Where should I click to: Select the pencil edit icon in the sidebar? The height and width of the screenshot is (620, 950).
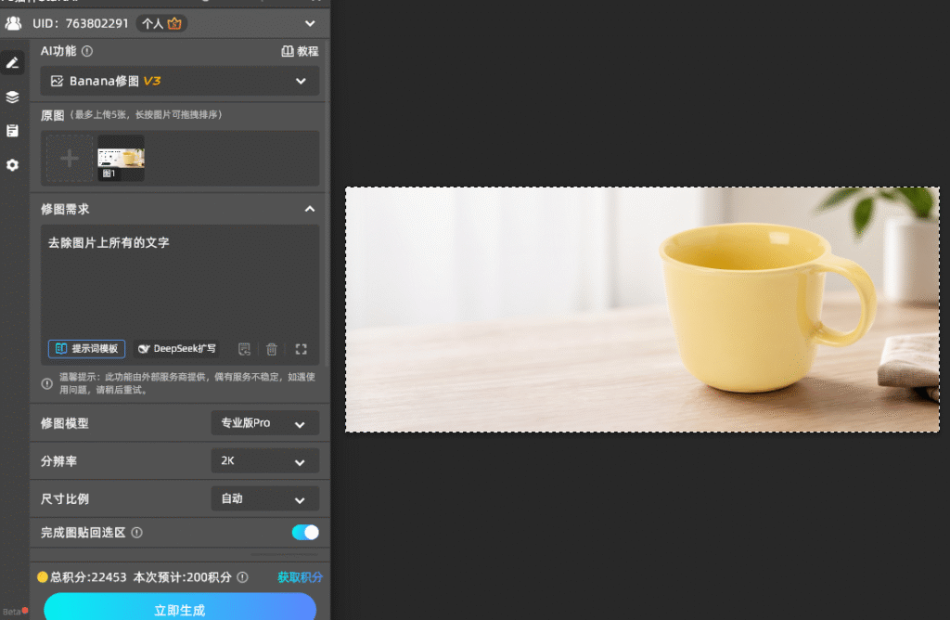pyautogui.click(x=12, y=62)
